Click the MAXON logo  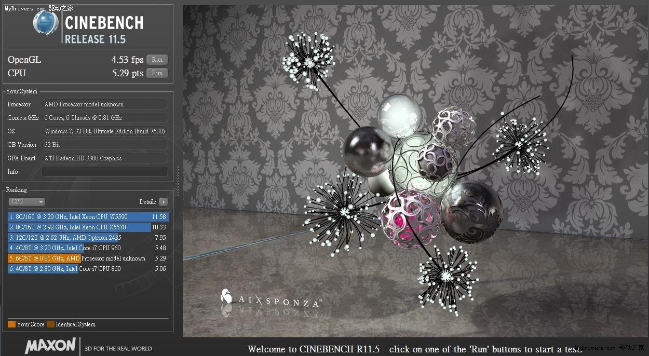50,346
